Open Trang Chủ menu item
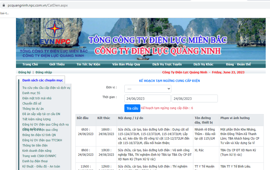270x170 pixels. point(30,64)
